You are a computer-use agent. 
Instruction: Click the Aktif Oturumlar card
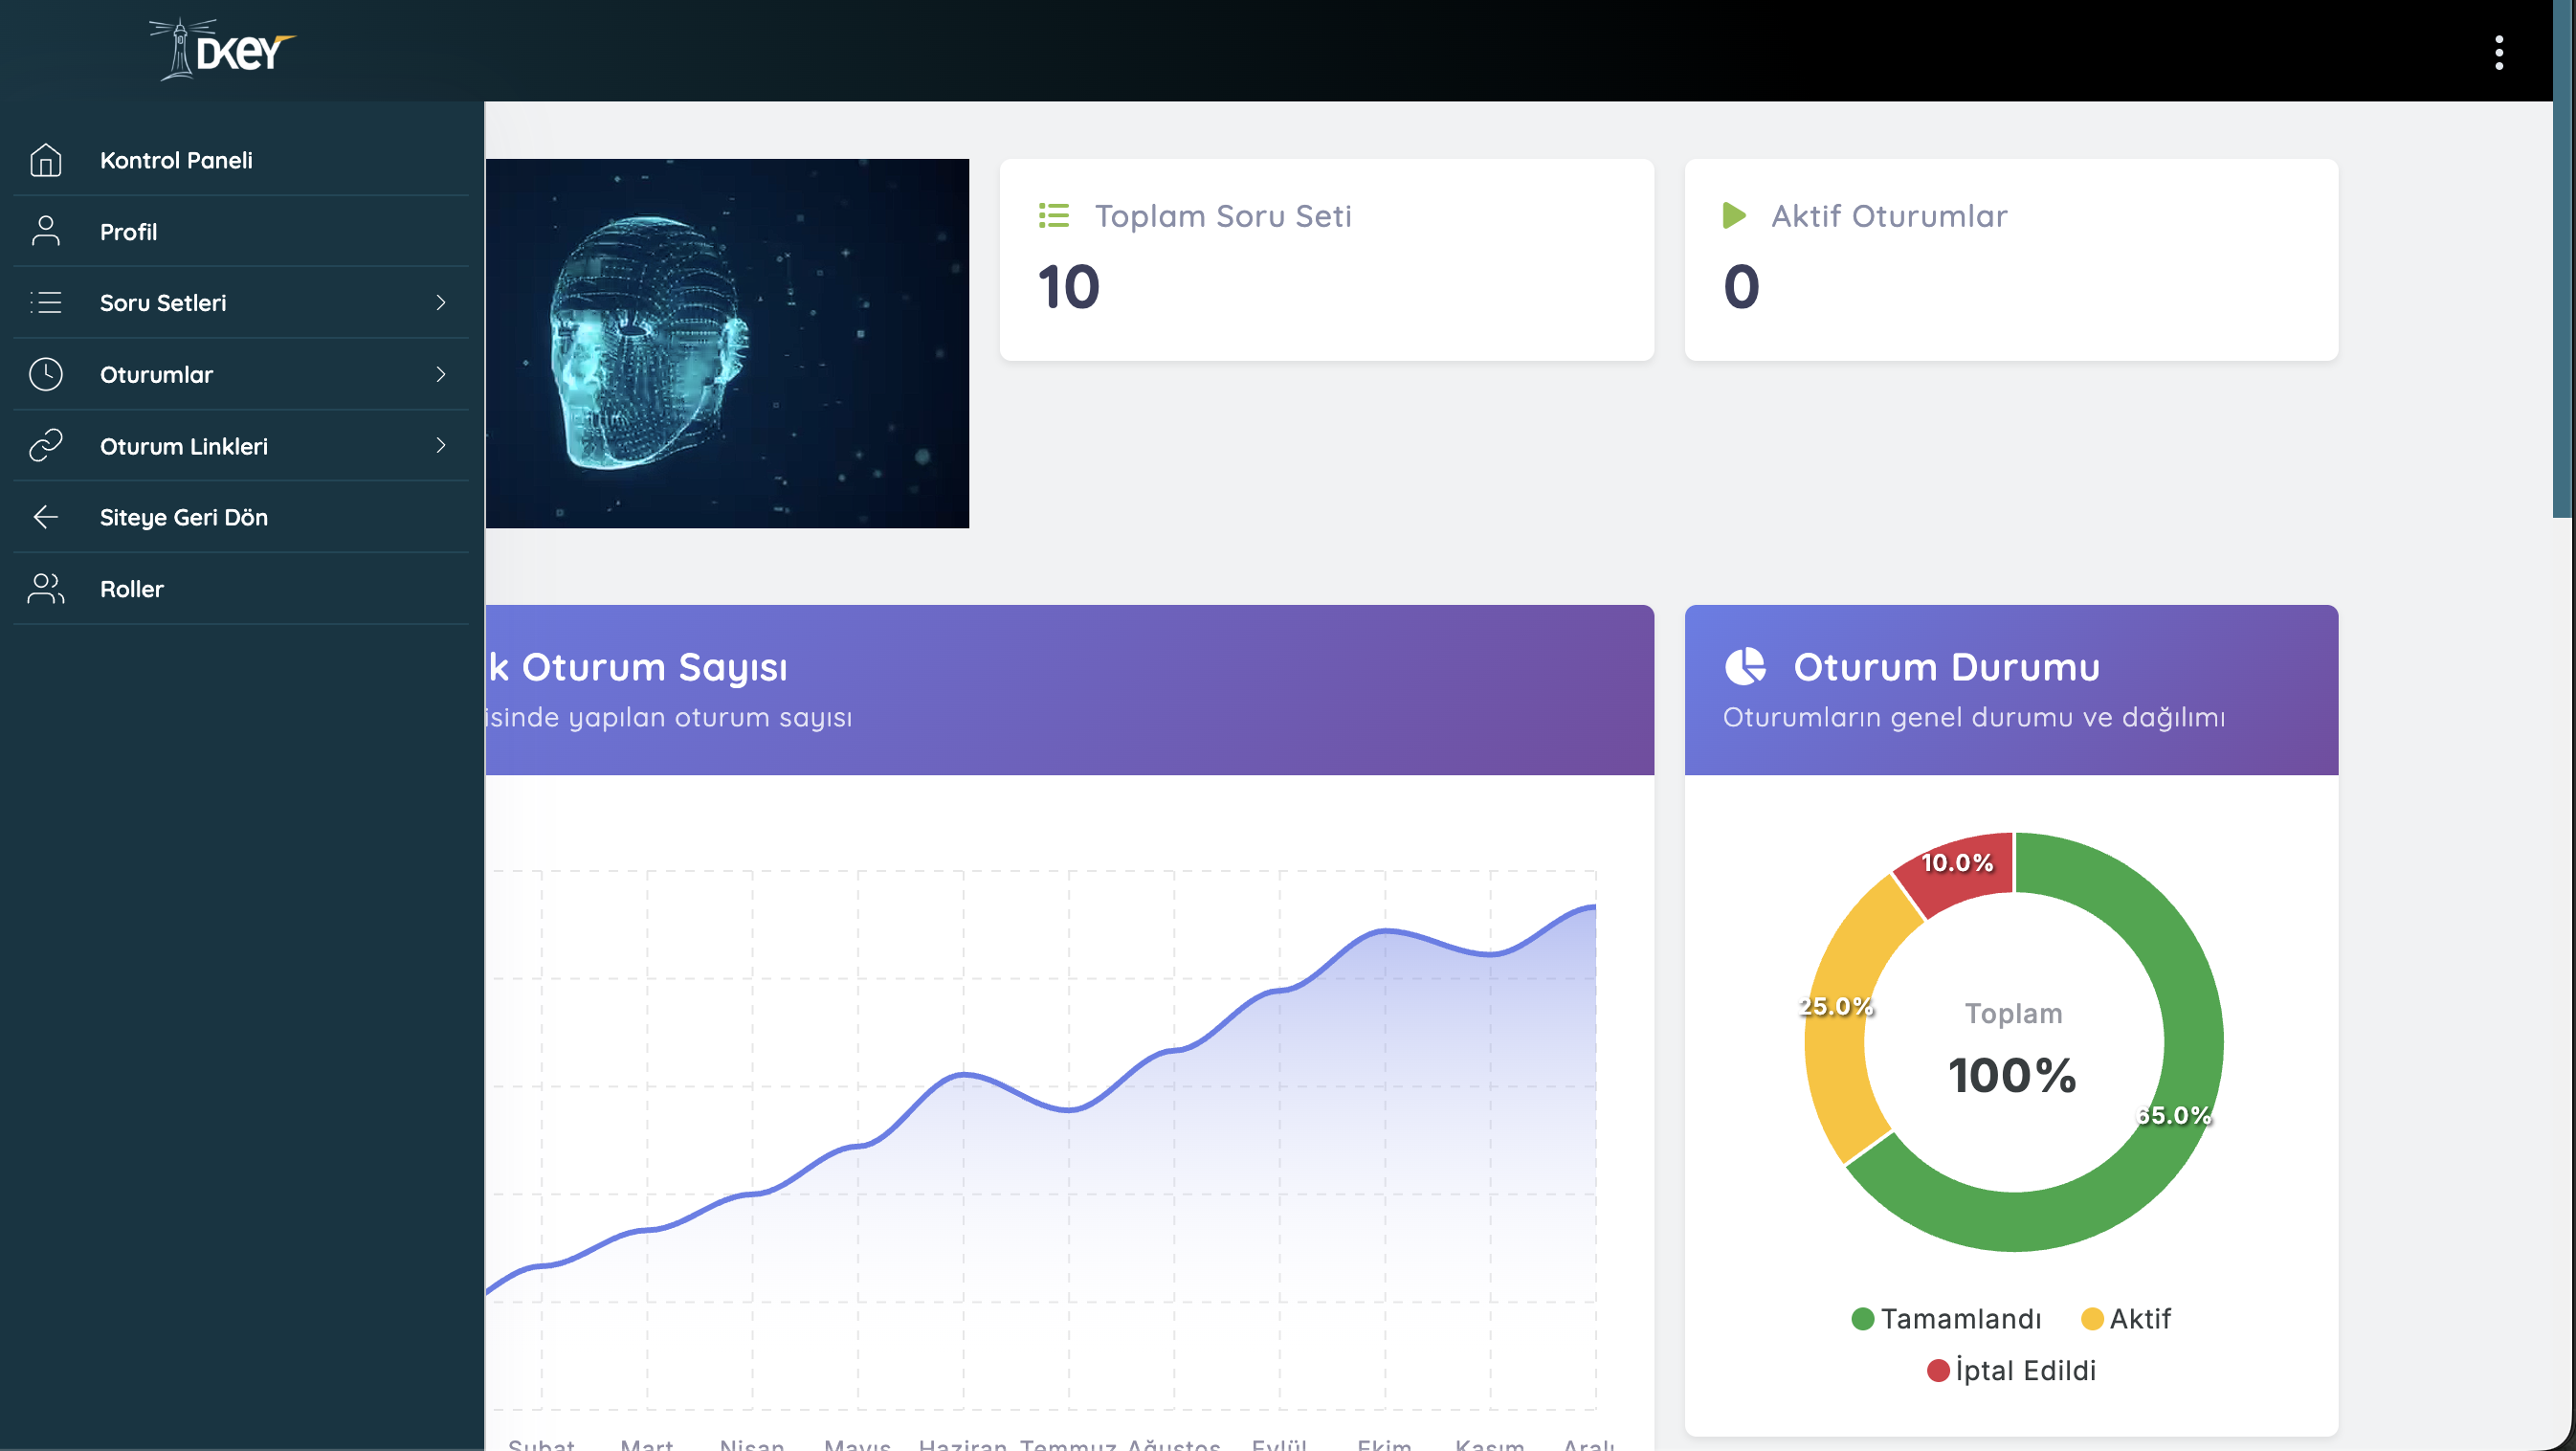point(2010,259)
